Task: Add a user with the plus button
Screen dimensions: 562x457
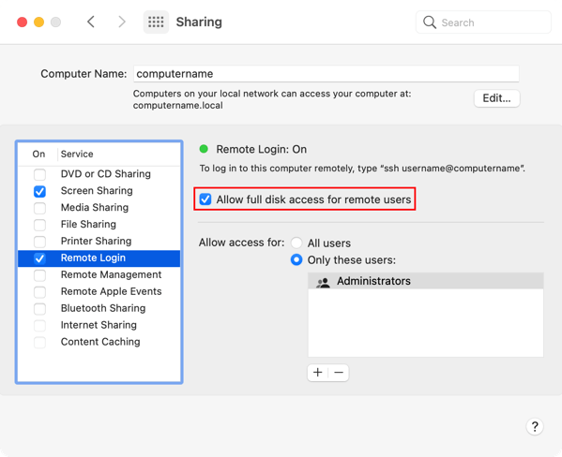Action: click(x=317, y=373)
